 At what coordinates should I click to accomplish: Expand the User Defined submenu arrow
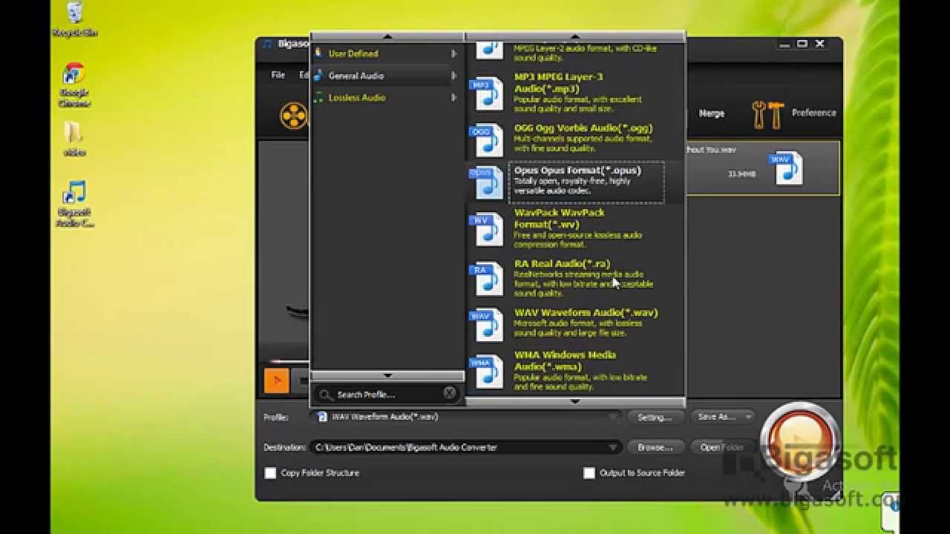click(453, 53)
